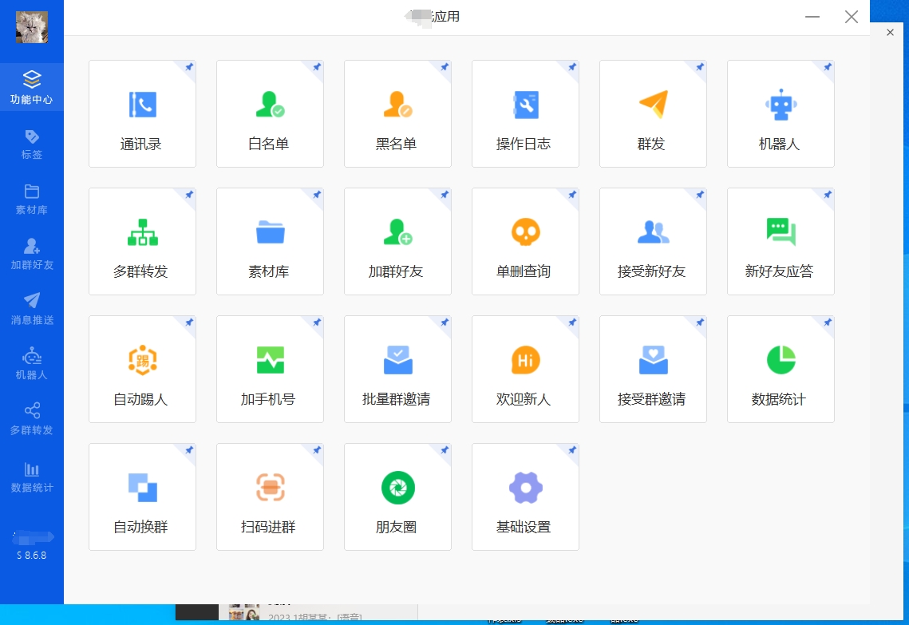Open the 接受群邀请 tile
Screen dimensions: 909x625
click(x=653, y=369)
